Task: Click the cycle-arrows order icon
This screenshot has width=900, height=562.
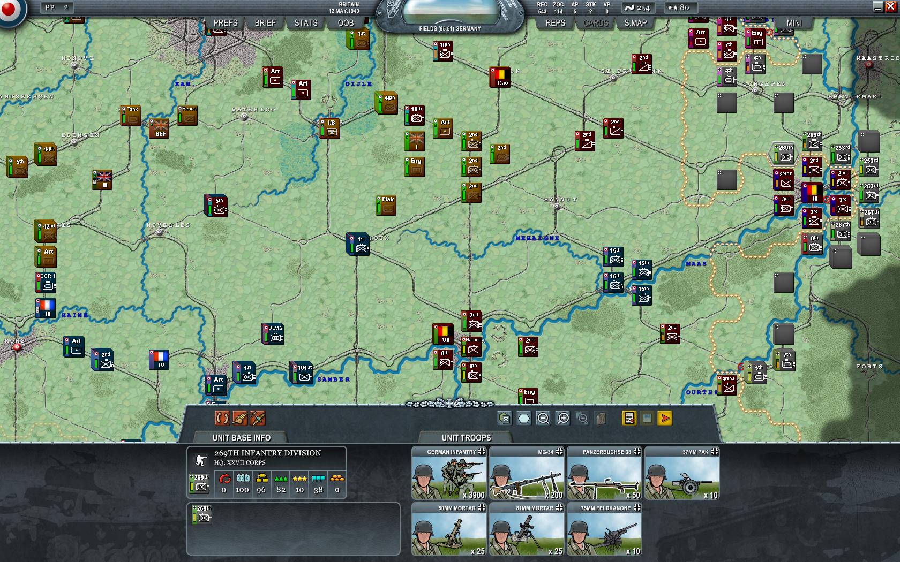Action: tap(222, 418)
